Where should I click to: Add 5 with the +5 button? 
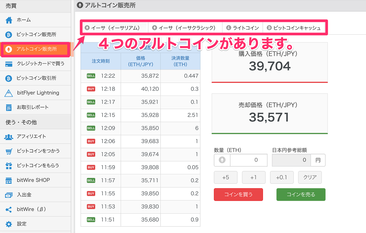tap(226, 177)
